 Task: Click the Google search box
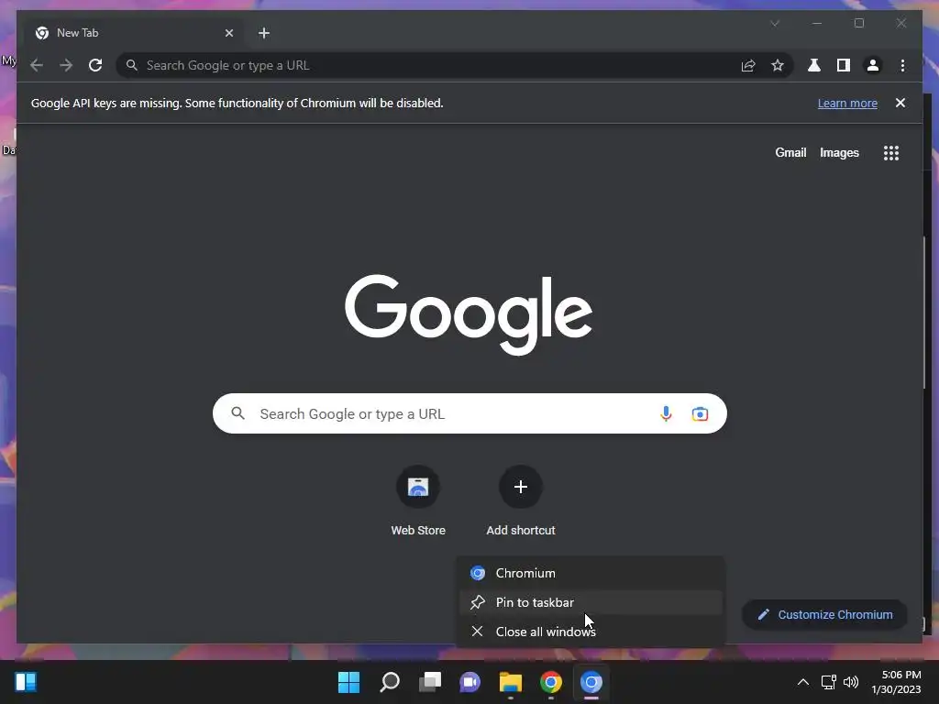(x=469, y=413)
